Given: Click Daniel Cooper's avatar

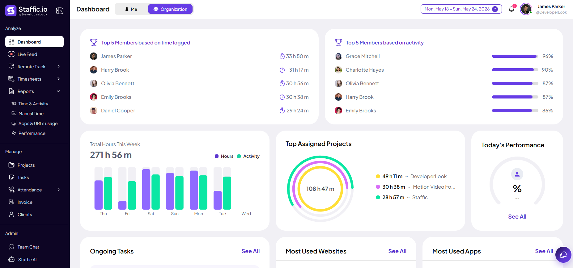Looking at the screenshot, I should tap(94, 111).
